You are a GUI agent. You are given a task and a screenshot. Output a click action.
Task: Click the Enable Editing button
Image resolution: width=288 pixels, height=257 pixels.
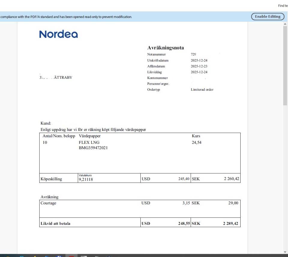268,16
